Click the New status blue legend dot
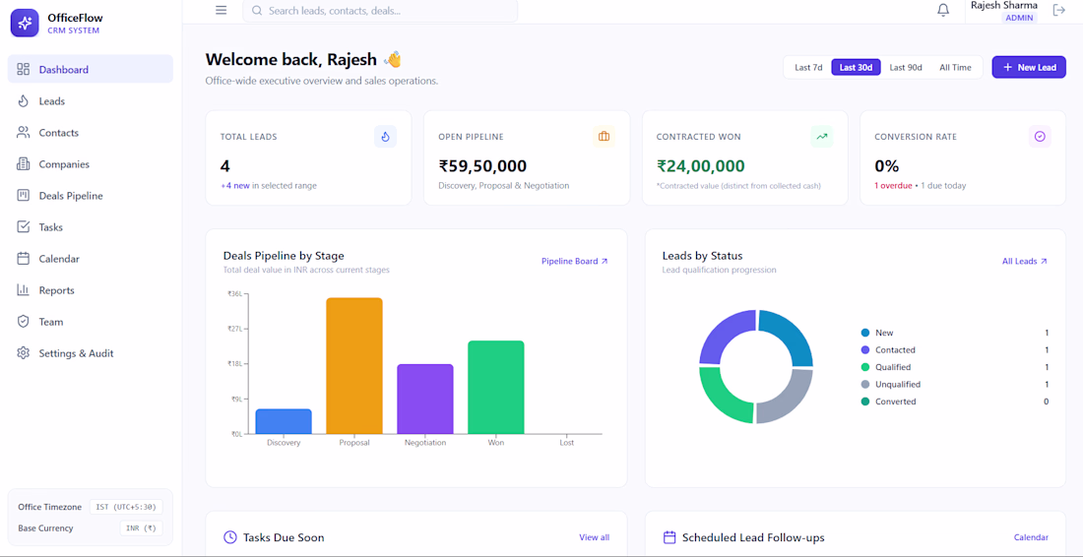Image resolution: width=1083 pixels, height=557 pixels. pos(864,333)
